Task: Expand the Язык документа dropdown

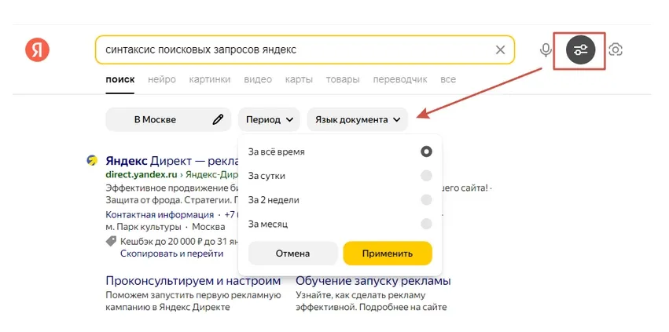Action: point(358,119)
